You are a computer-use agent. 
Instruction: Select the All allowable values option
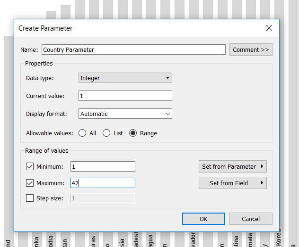pos(82,133)
